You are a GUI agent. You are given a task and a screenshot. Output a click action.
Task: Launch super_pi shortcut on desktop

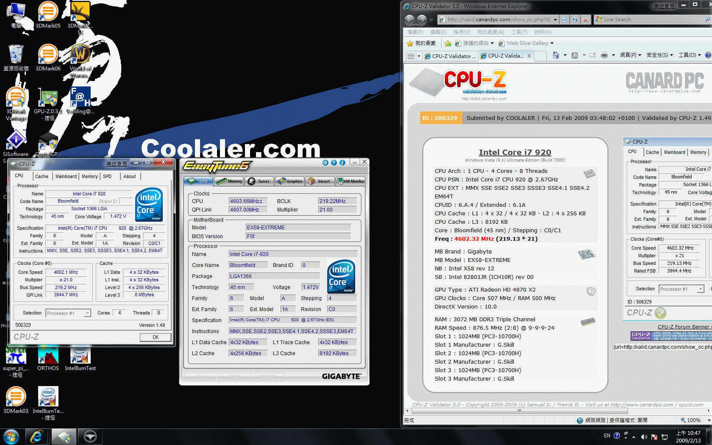click(16, 362)
